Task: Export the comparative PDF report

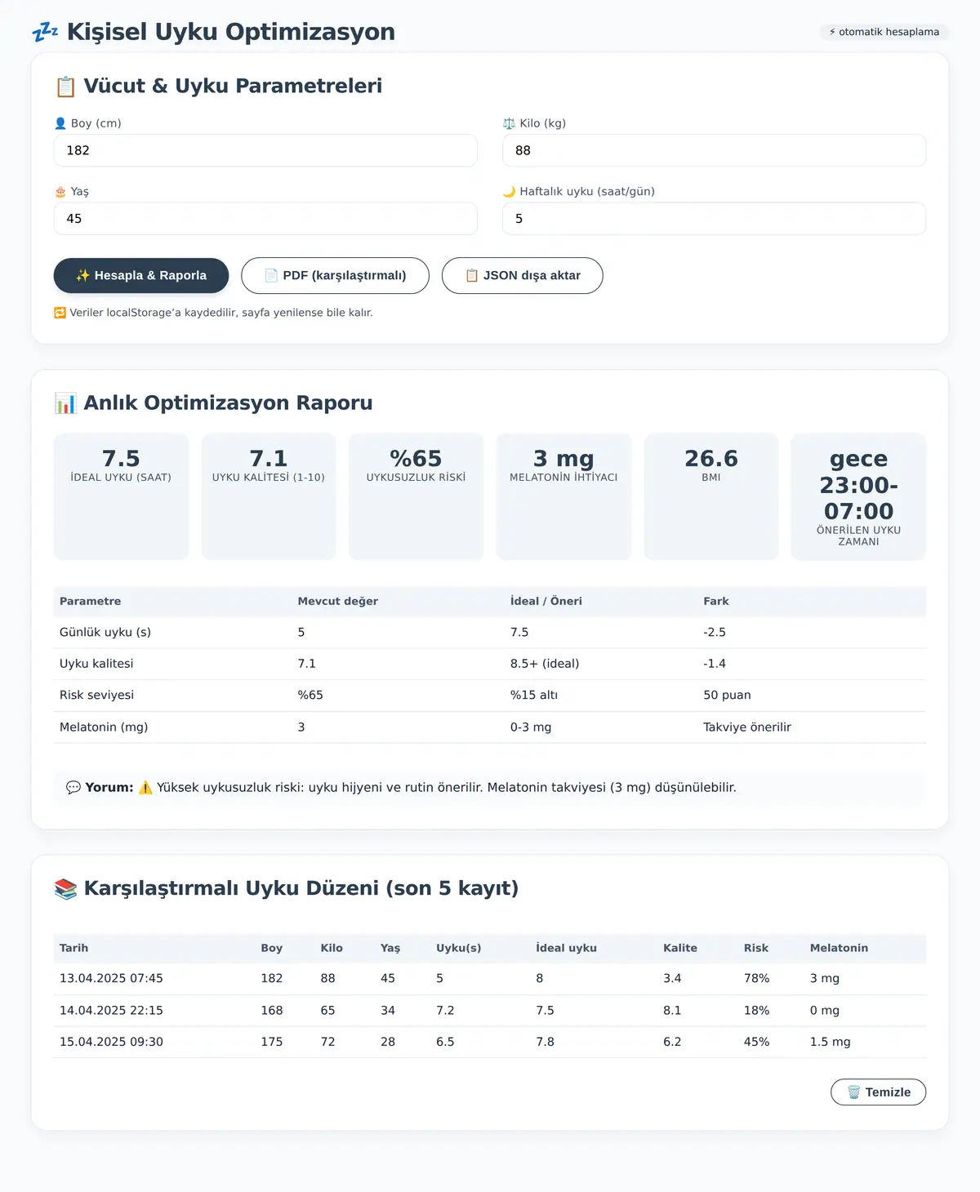Action: pyautogui.click(x=335, y=276)
